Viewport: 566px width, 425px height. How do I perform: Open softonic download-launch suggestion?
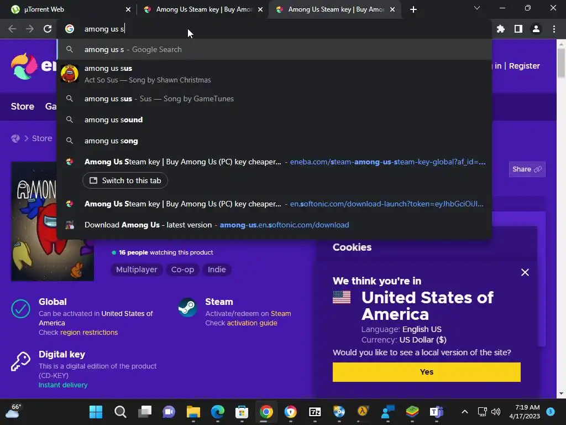[274, 204]
